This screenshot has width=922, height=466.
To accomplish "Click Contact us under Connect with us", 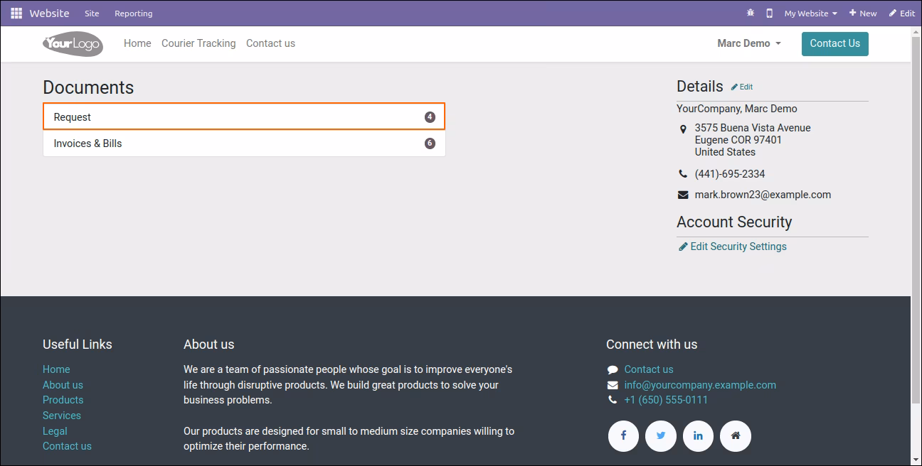I will (x=649, y=369).
